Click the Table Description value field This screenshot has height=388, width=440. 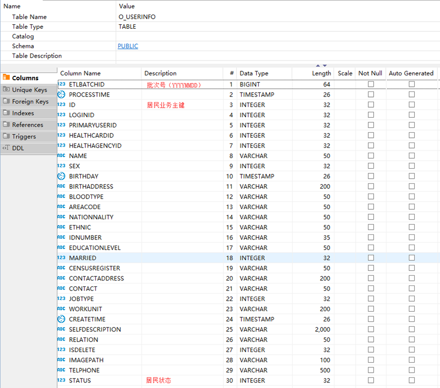(278, 56)
